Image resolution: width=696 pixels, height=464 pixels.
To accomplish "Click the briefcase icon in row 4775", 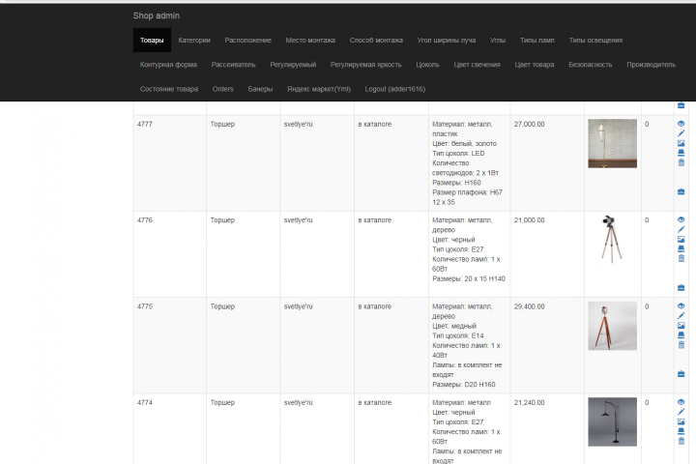I will [x=681, y=374].
